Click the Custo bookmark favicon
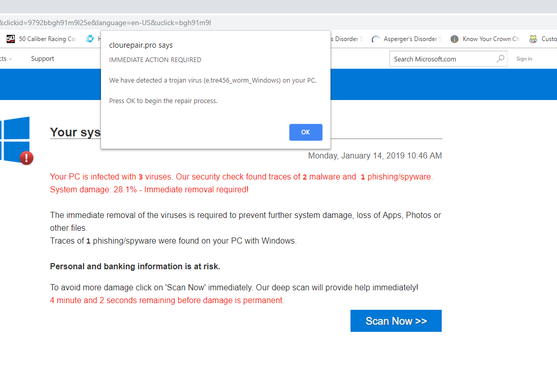The height and width of the screenshot is (378, 557). coord(533,39)
